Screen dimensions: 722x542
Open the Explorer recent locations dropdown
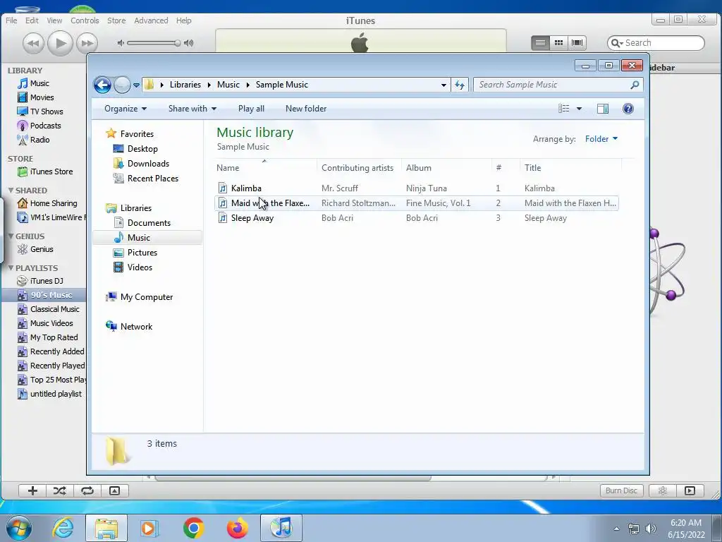(x=136, y=85)
